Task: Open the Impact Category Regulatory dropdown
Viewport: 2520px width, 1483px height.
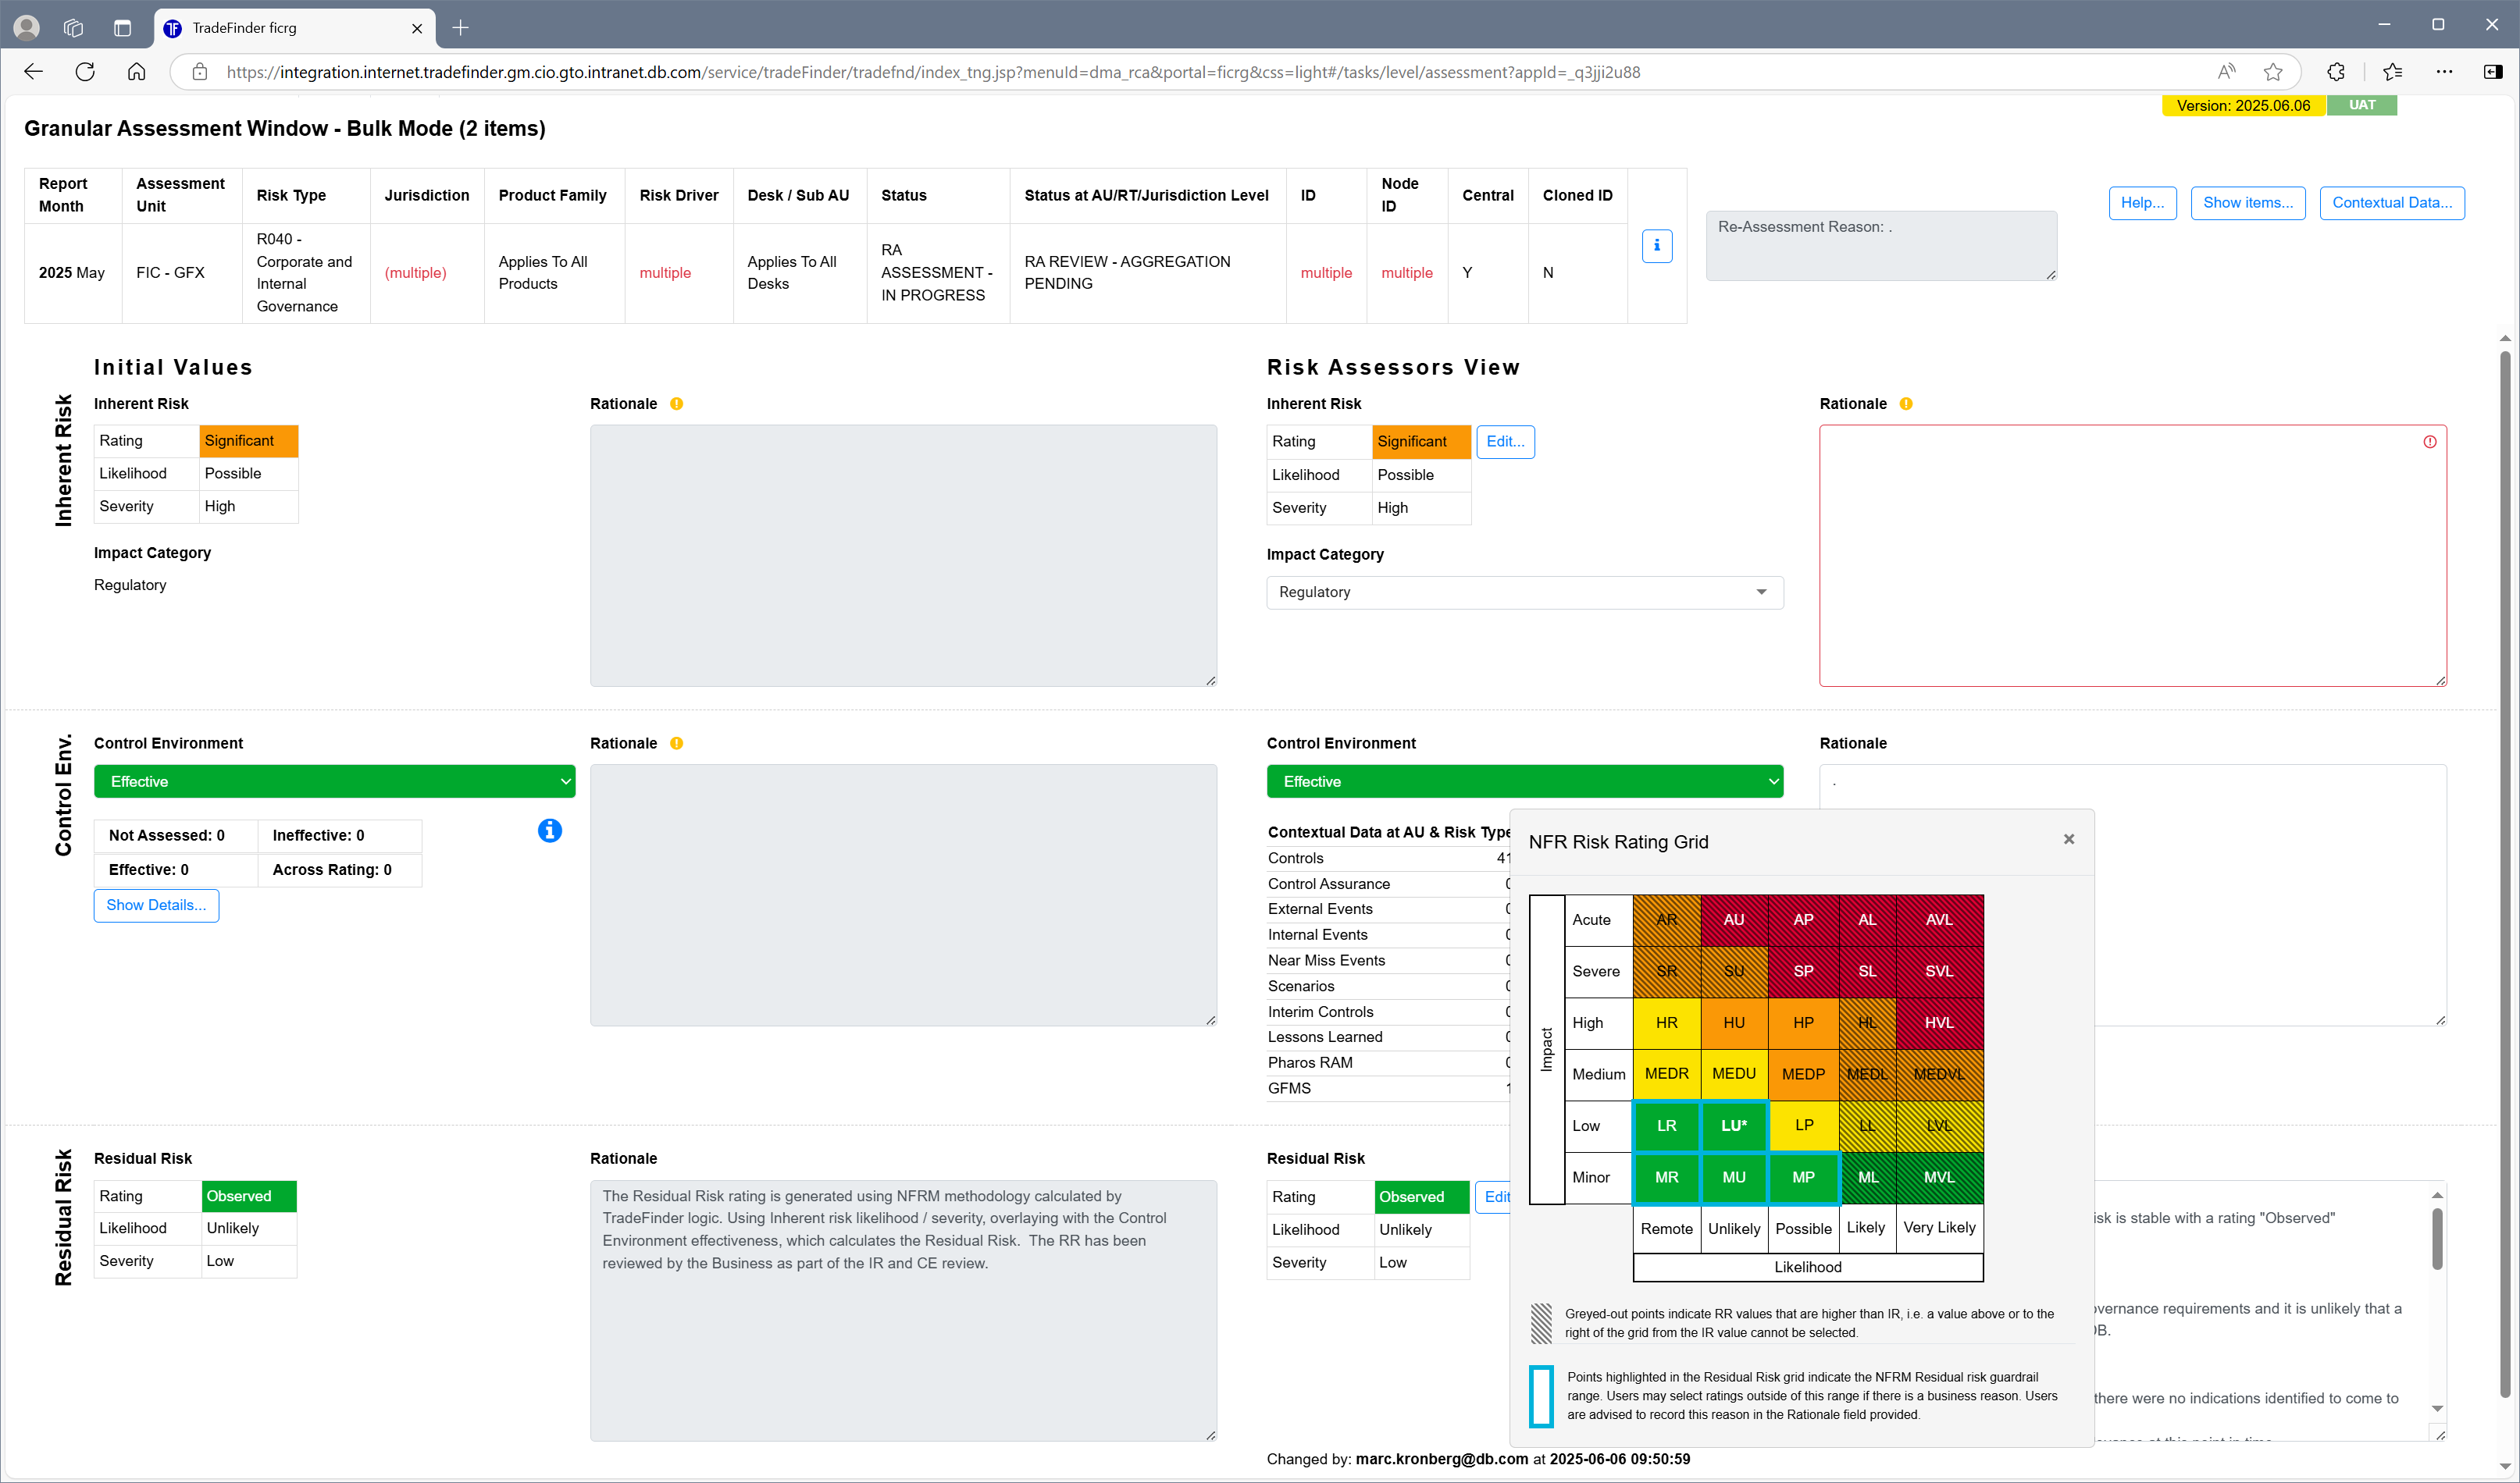Action: [x=1524, y=592]
